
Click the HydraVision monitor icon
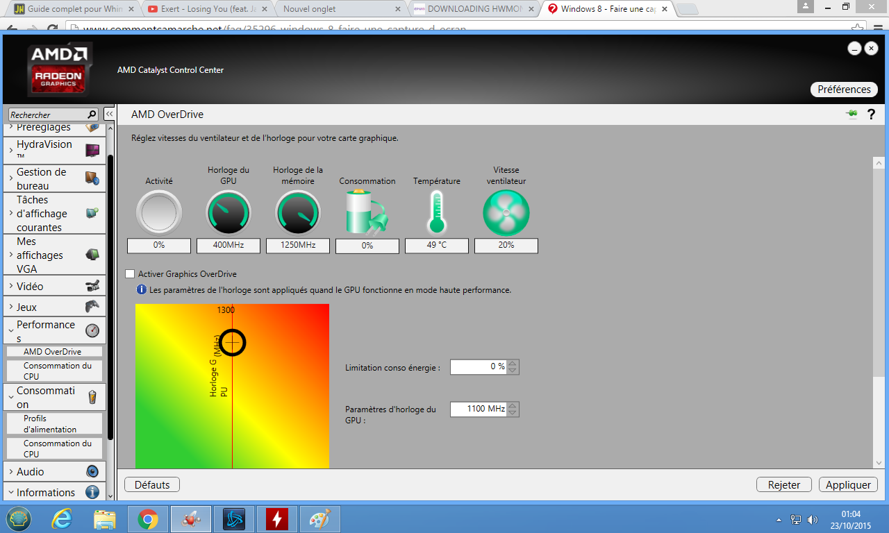tap(92, 150)
